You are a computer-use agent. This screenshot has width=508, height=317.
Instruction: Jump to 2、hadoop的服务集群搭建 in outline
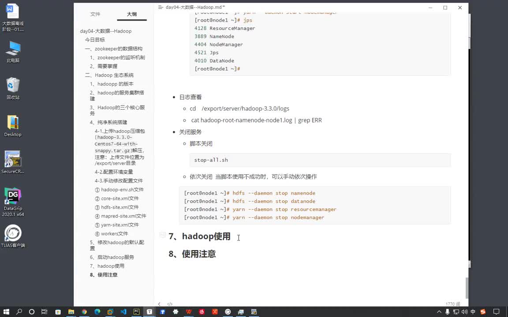117,96
